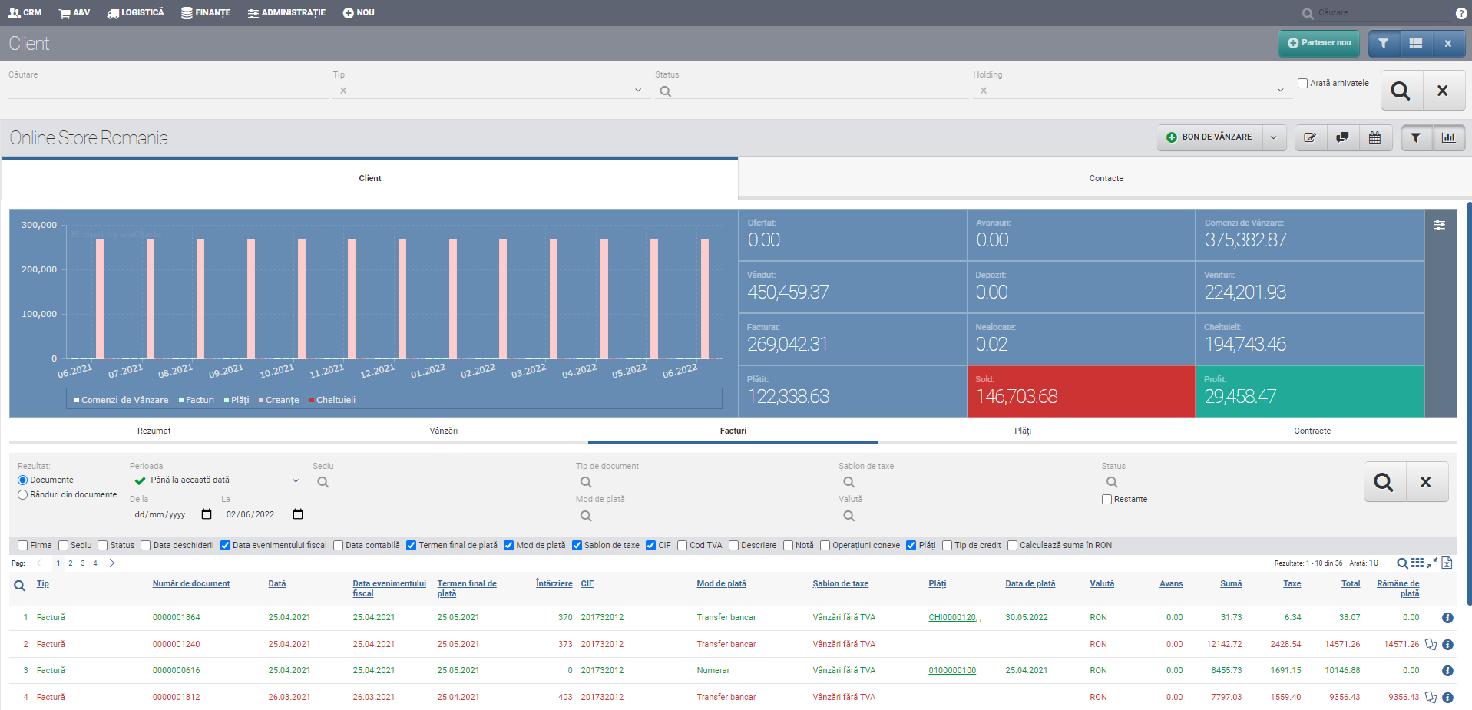Image resolution: width=1472 pixels, height=710 pixels.
Task: Click the chart settings sliders icon
Action: [1440, 225]
